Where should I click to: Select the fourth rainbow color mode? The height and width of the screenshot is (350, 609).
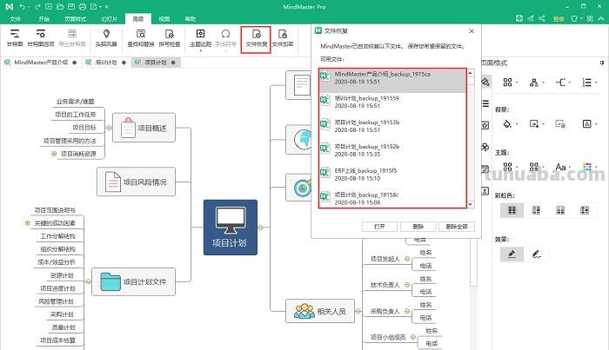click(x=585, y=210)
